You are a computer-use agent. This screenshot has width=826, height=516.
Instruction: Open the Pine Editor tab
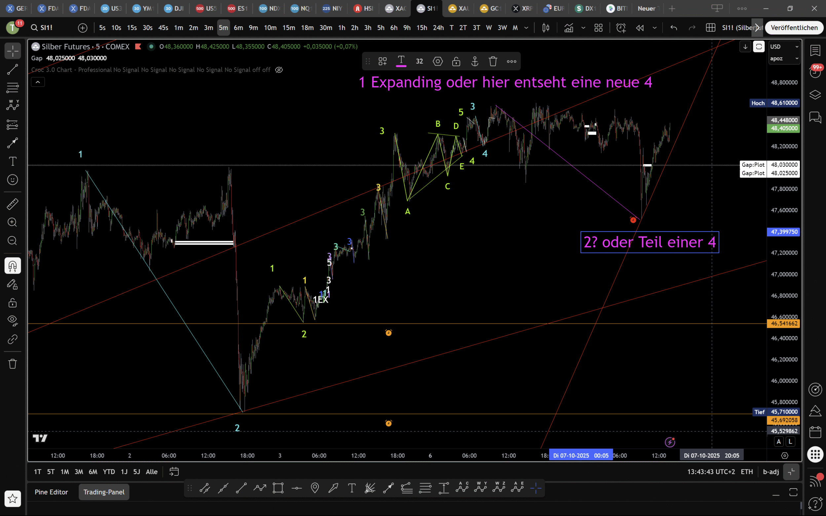click(51, 492)
